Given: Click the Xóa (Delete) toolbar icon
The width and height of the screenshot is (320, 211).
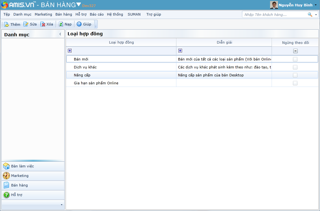Looking at the screenshot, I should (x=43, y=24).
